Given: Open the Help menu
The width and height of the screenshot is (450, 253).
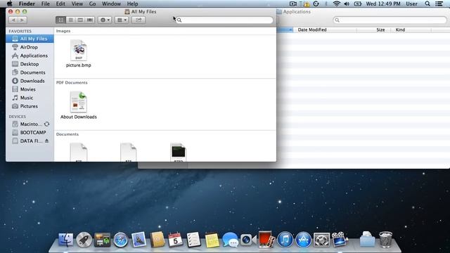Looking at the screenshot, I should pyautogui.click(x=133, y=4).
